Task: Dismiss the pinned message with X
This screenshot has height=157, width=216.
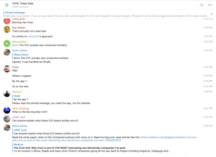Action: (x=211, y=14)
